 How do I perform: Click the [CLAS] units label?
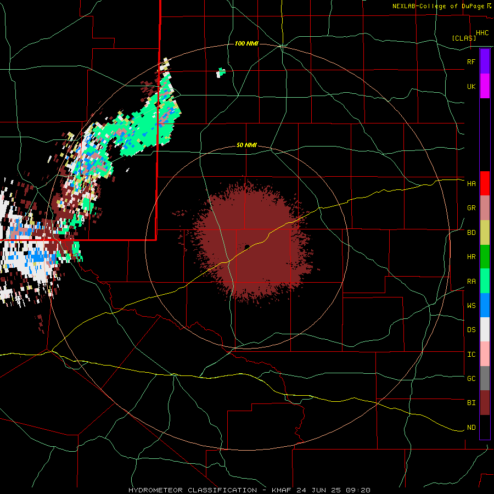click(464, 38)
